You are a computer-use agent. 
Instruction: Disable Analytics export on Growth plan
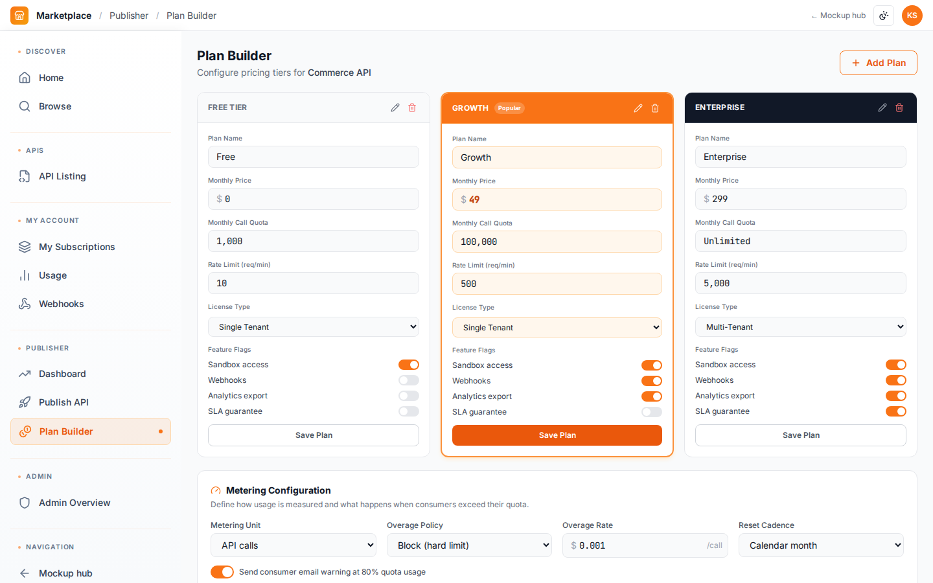click(652, 396)
